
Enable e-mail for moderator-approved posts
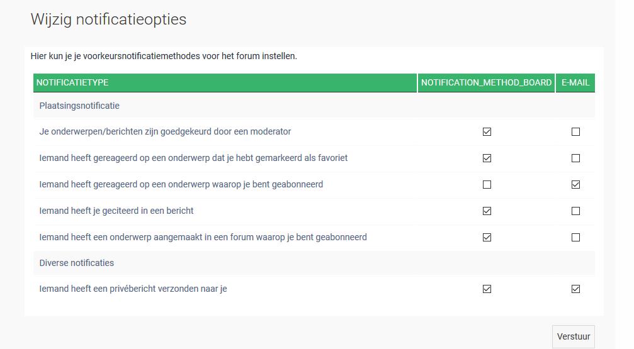point(575,132)
